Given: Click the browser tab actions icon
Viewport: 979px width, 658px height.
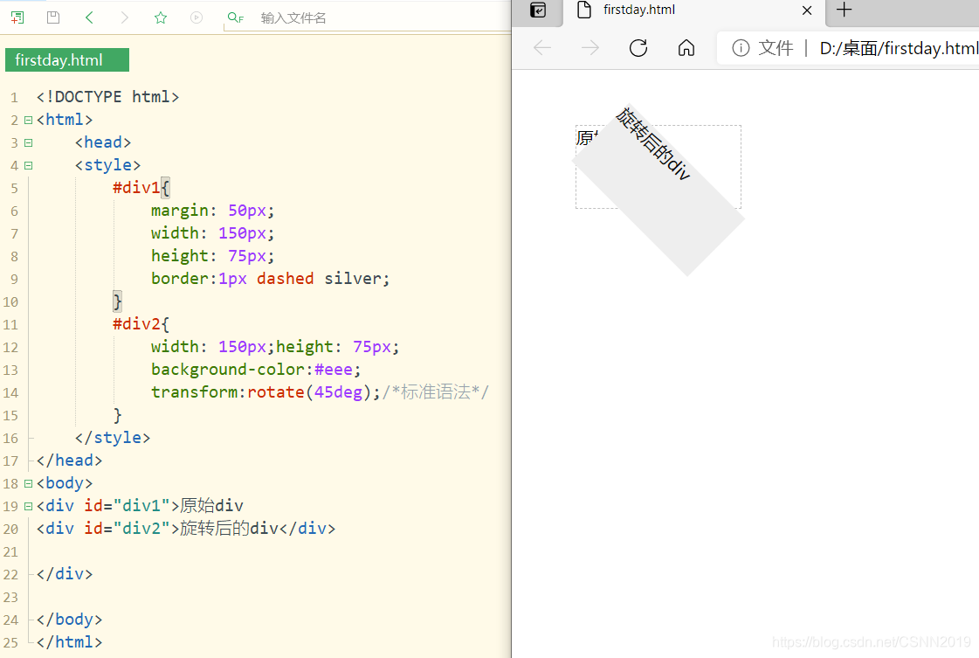Looking at the screenshot, I should 538,10.
